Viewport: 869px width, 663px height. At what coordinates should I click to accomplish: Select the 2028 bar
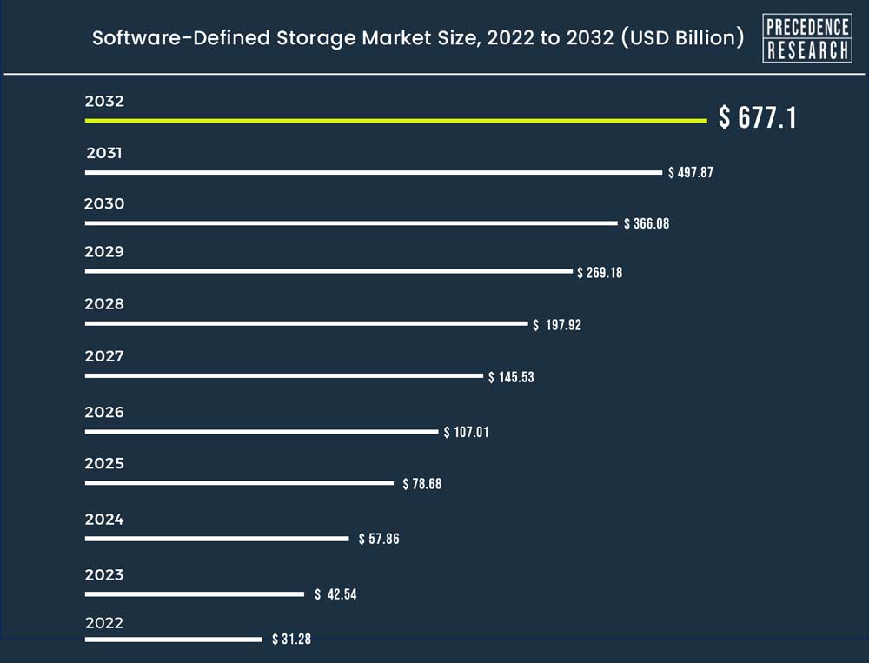[x=307, y=323]
